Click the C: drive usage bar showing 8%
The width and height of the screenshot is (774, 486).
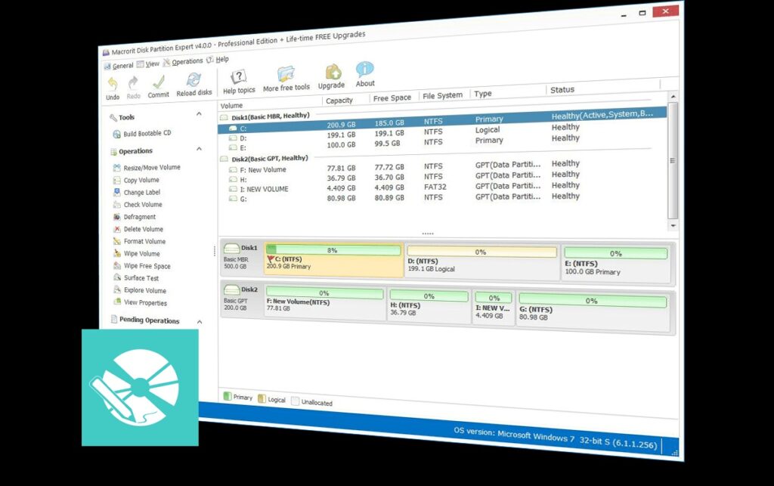click(334, 249)
